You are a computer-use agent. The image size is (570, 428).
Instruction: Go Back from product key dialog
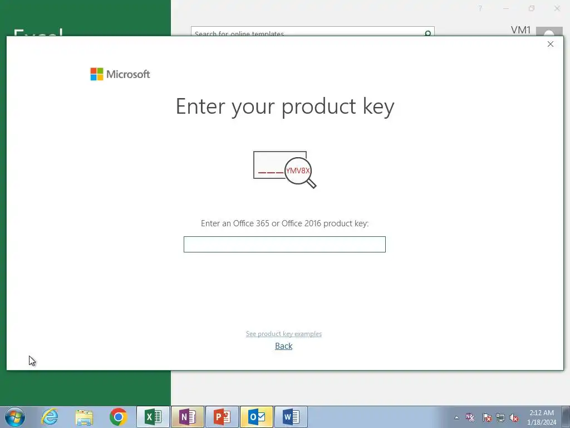tap(283, 346)
